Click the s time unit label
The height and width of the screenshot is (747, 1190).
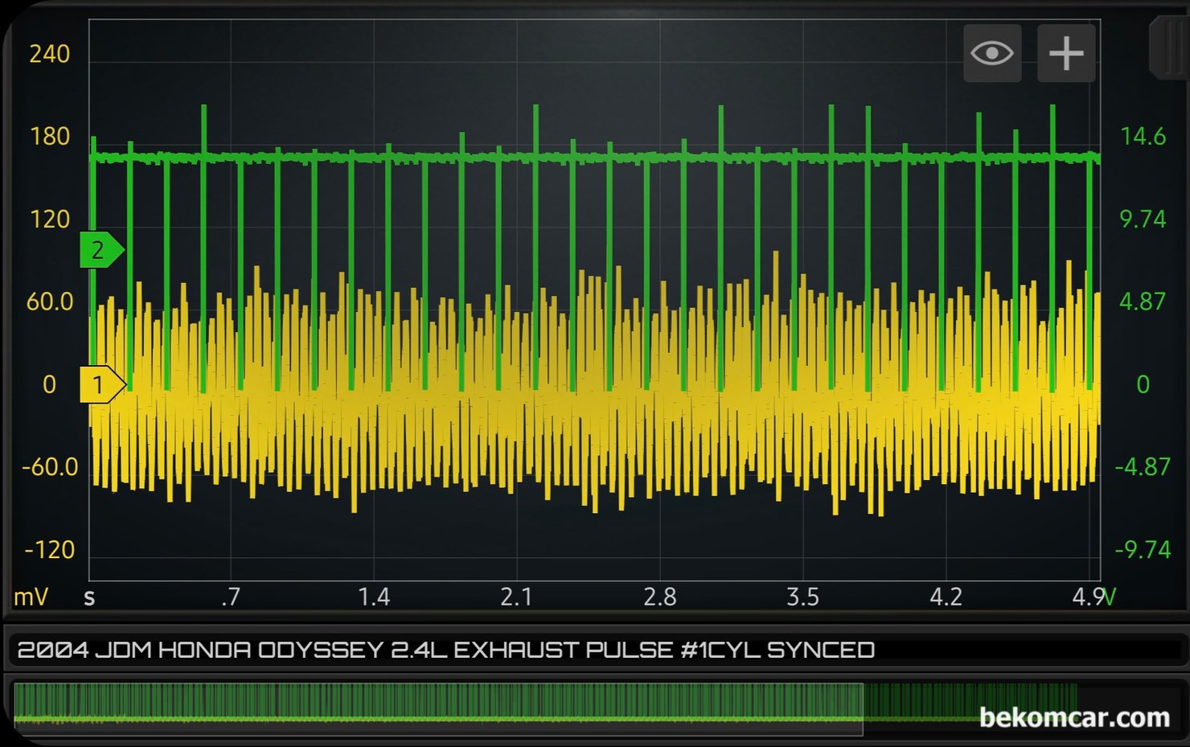[89, 597]
